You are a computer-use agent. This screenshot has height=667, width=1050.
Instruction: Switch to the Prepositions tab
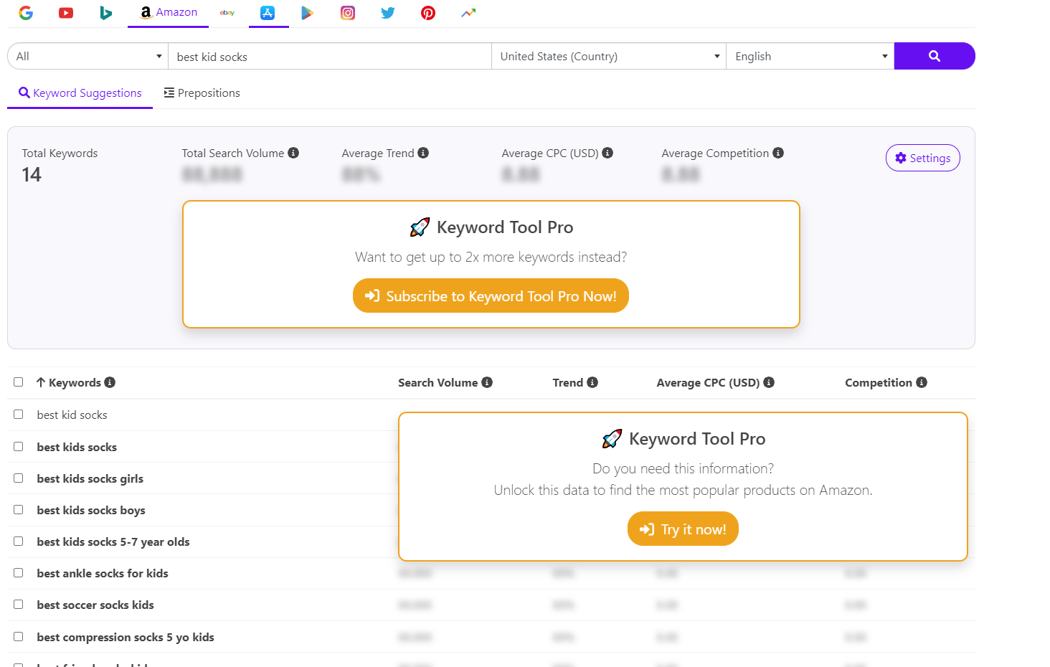(x=202, y=93)
